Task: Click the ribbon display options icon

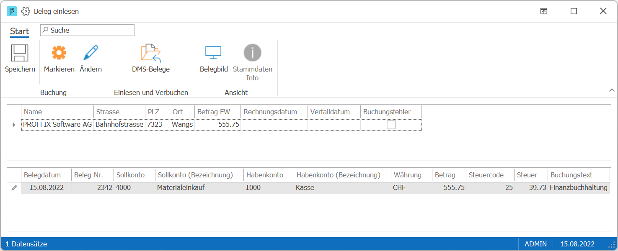Action: click(544, 11)
